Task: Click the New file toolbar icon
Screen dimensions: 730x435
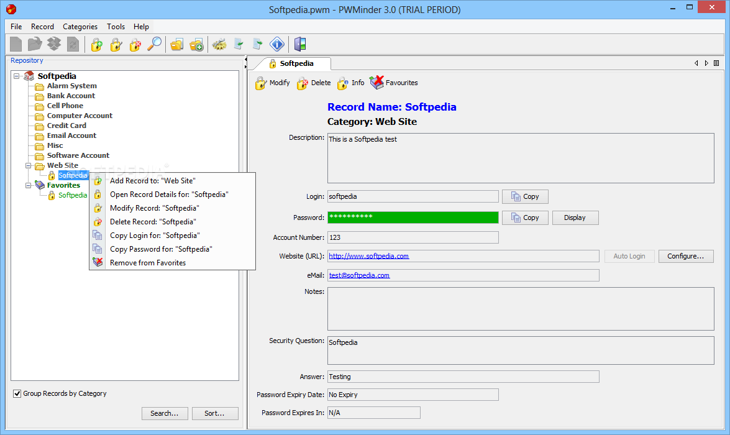Action: (x=16, y=44)
